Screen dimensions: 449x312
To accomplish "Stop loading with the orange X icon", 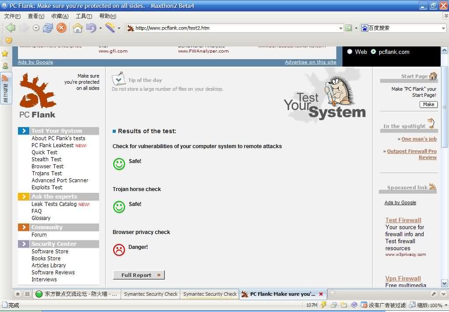I will [61, 28].
